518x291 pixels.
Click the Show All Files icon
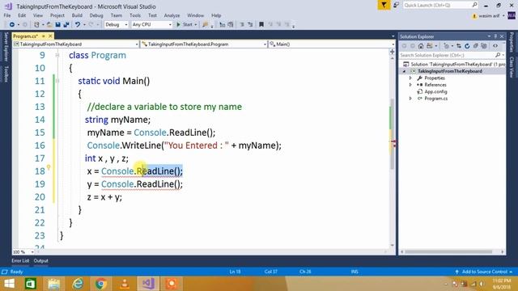pos(484,46)
